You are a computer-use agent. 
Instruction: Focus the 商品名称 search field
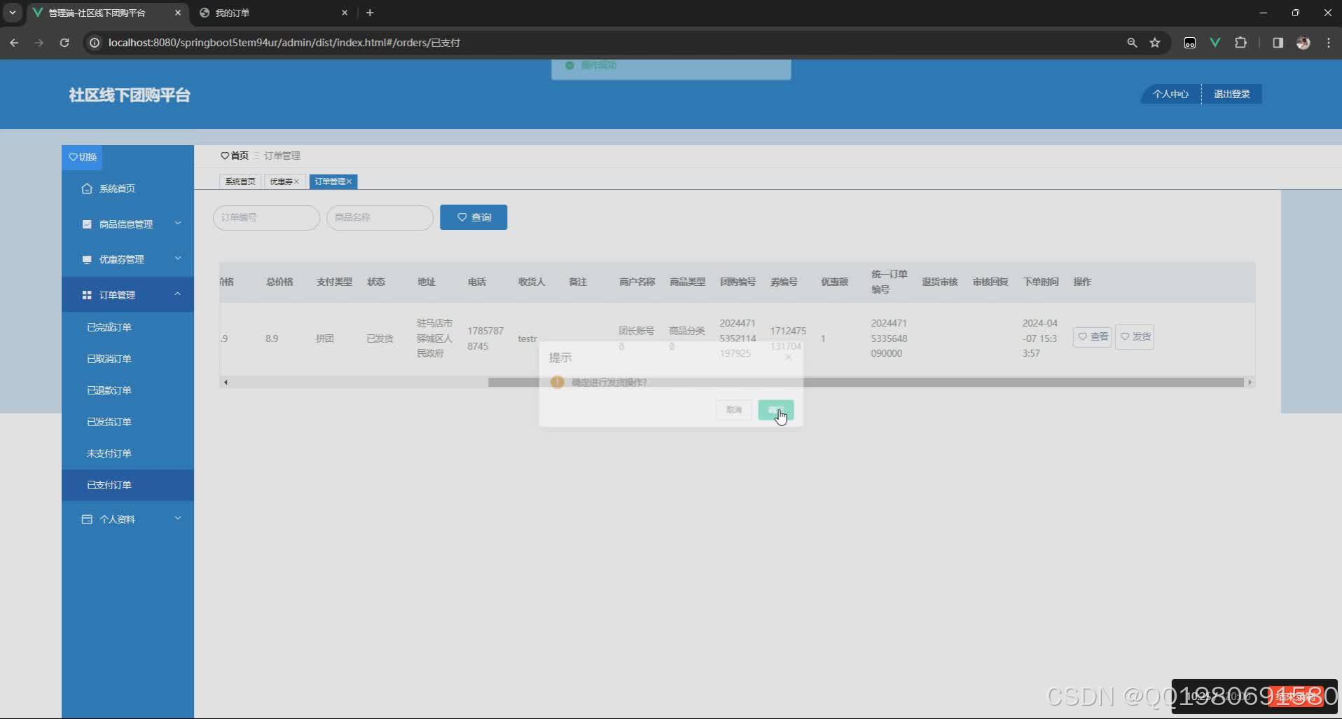[x=380, y=217]
